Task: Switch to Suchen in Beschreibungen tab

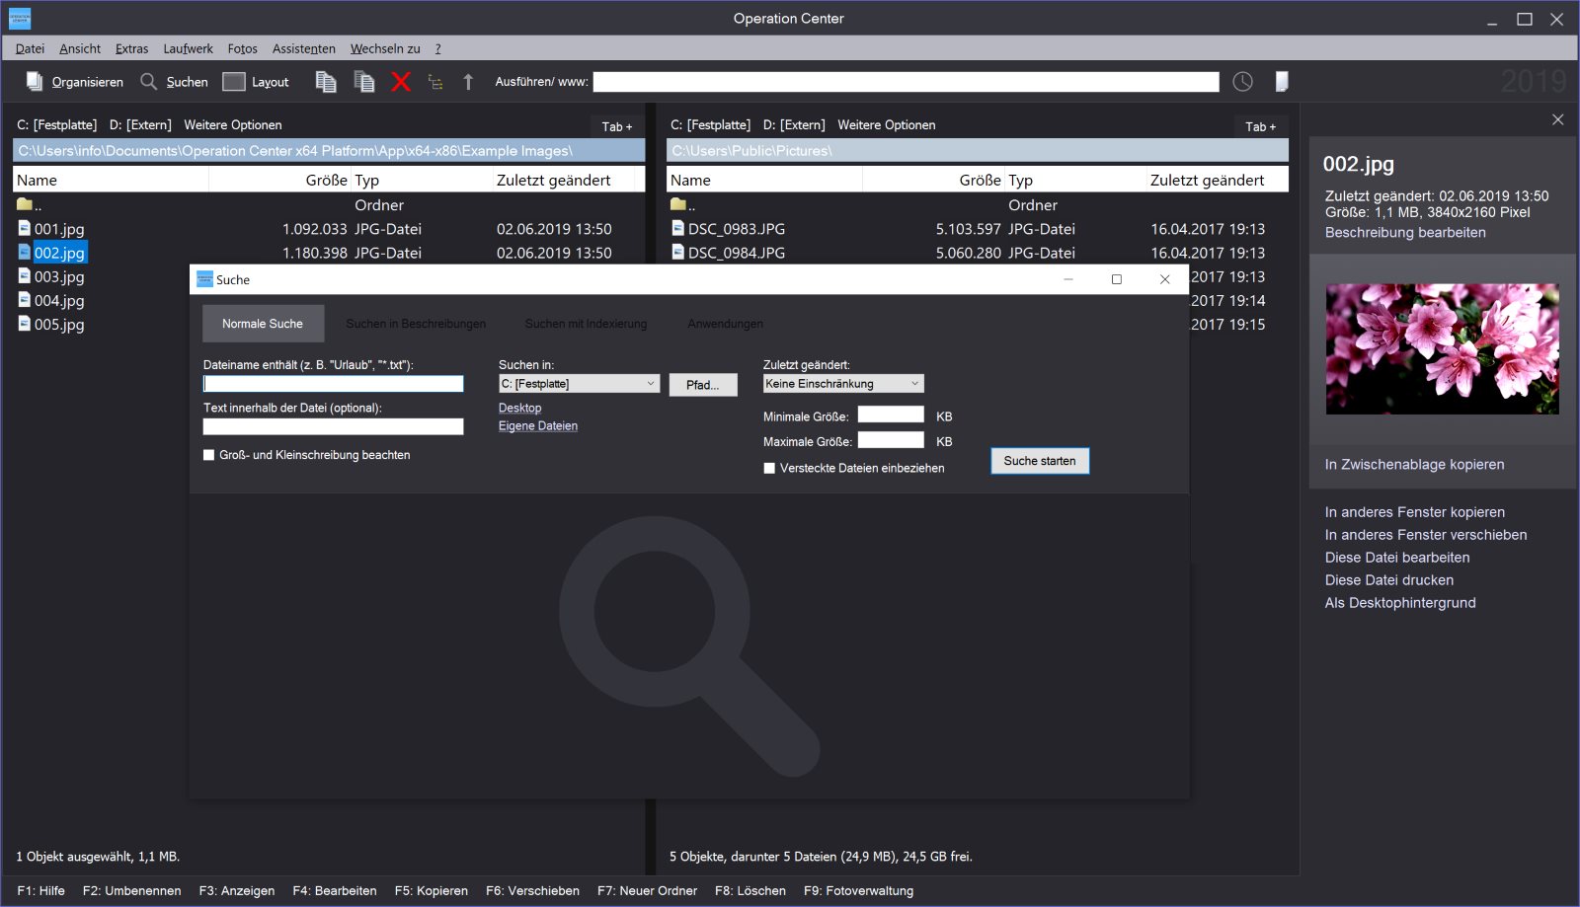Action: [x=416, y=324]
